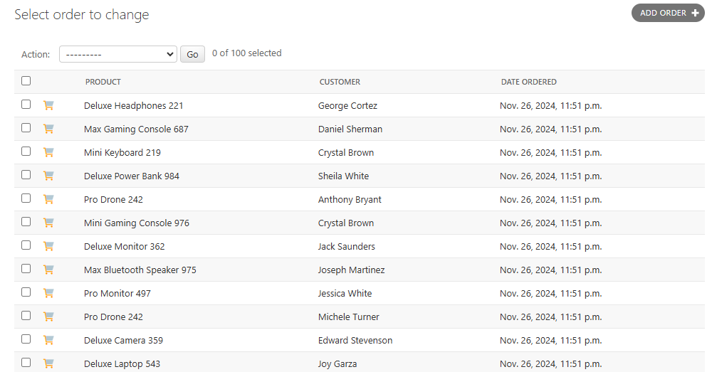Screen dimensions: 712x372
Task: Sort orders by the Customer column header
Action: pyautogui.click(x=340, y=82)
